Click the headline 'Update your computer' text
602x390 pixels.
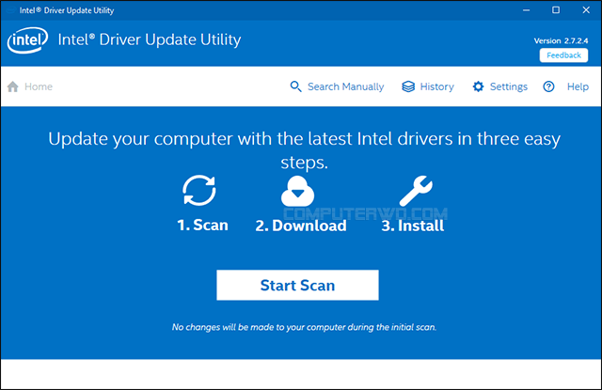[304, 150]
